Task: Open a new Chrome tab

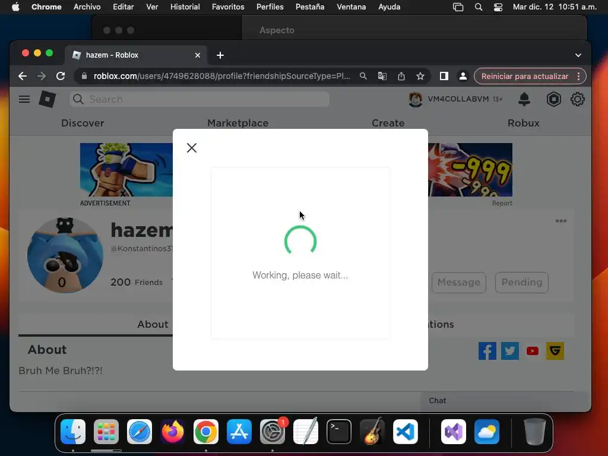Action: [220, 55]
